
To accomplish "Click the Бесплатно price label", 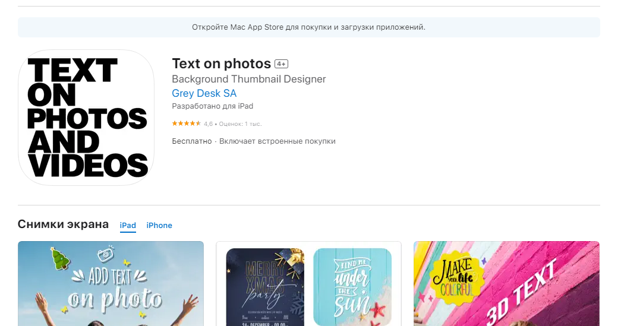I will coord(191,141).
